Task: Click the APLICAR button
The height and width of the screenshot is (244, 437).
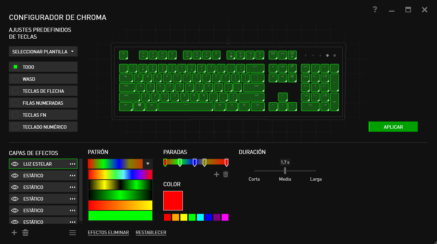Action: pos(393,127)
